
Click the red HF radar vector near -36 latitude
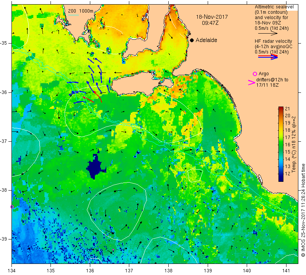tap(98, 96)
